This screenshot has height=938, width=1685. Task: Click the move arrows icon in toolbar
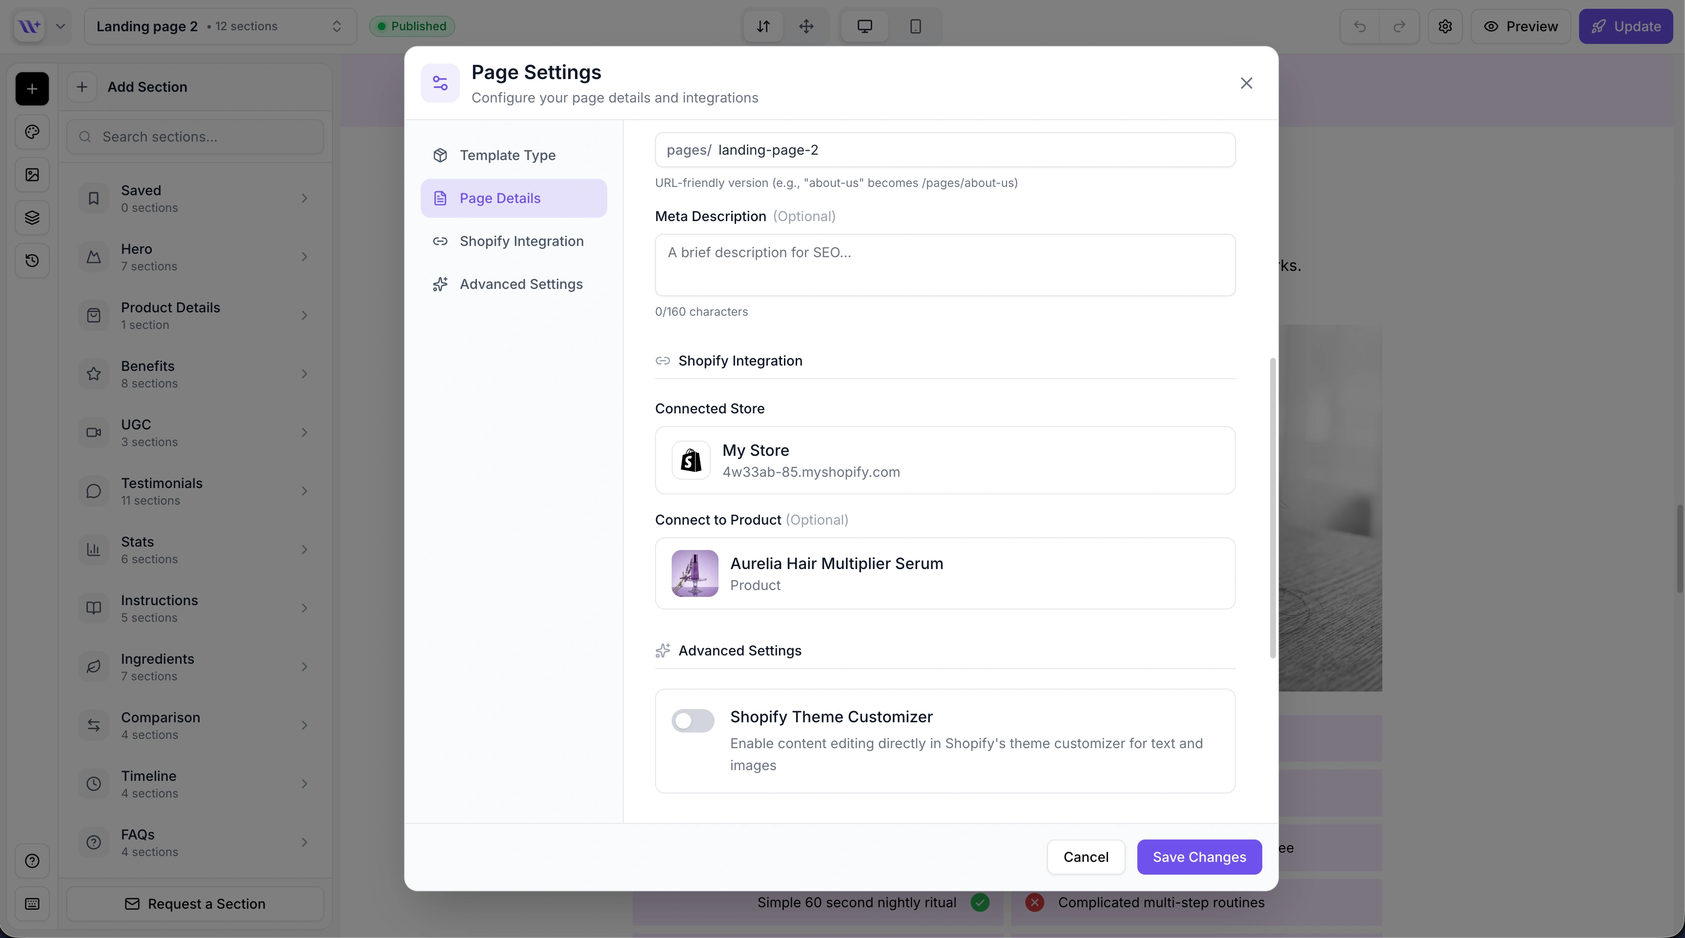806,26
